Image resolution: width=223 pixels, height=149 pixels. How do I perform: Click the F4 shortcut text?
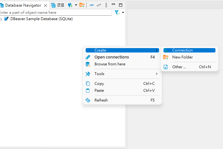pos(152,57)
